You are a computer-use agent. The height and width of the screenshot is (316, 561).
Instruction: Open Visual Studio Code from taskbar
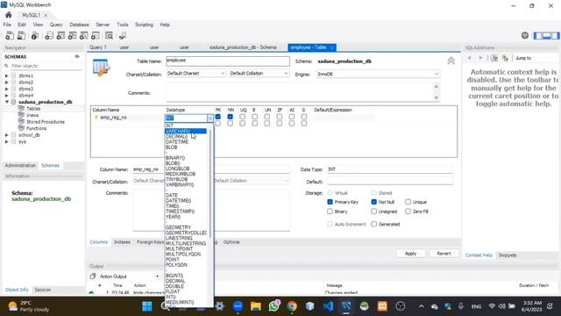pos(328,306)
